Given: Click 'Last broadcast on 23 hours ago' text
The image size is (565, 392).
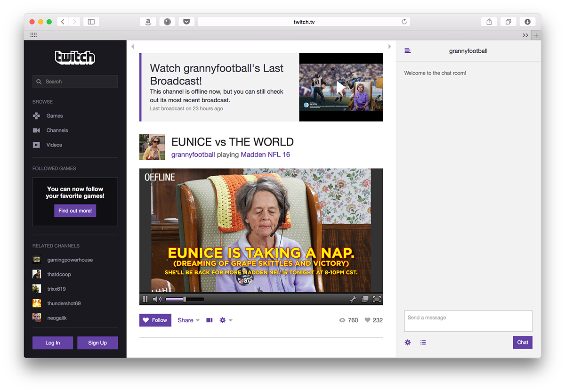Looking at the screenshot, I should pyautogui.click(x=186, y=109).
